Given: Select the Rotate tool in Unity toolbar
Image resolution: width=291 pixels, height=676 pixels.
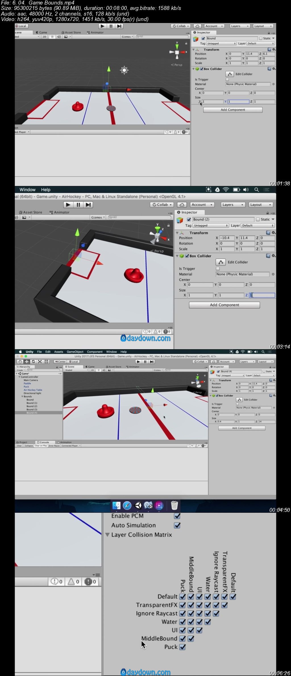Looking at the screenshot, I should click(x=33, y=361).
